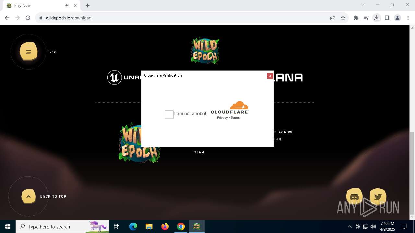Viewport: 415px width, 233px height.
Task: Open the network icon in tray
Action: click(x=365, y=227)
